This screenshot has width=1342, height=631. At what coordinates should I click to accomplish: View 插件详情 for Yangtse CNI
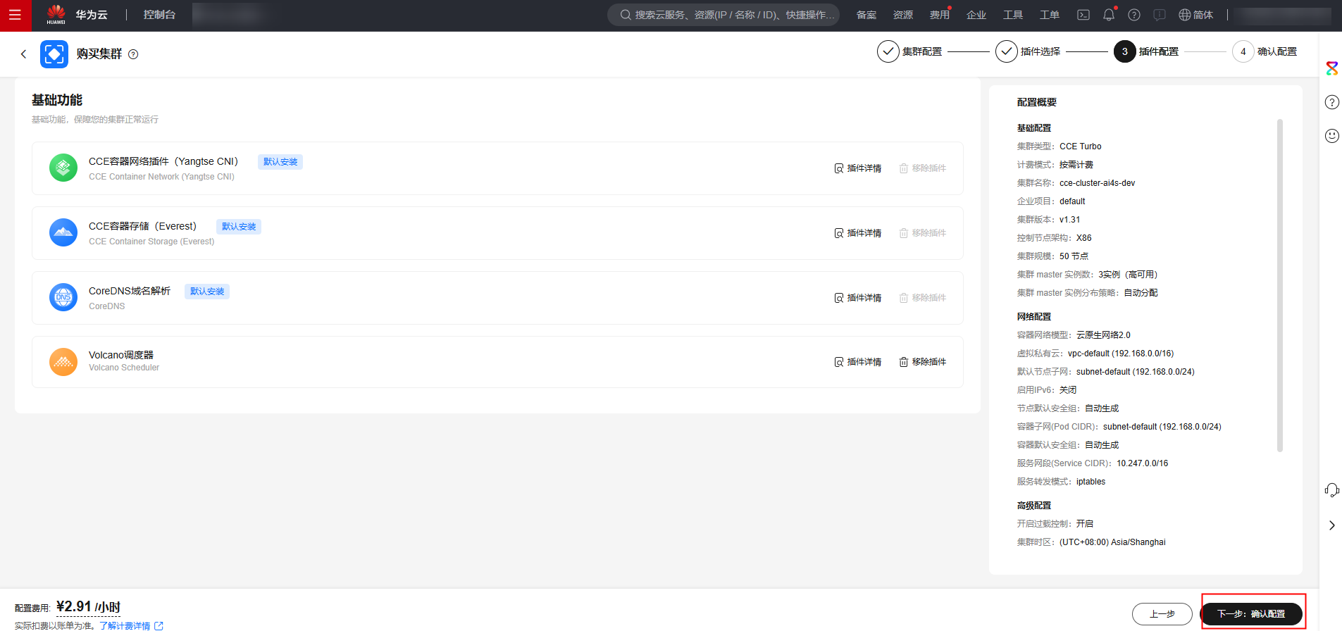click(858, 168)
